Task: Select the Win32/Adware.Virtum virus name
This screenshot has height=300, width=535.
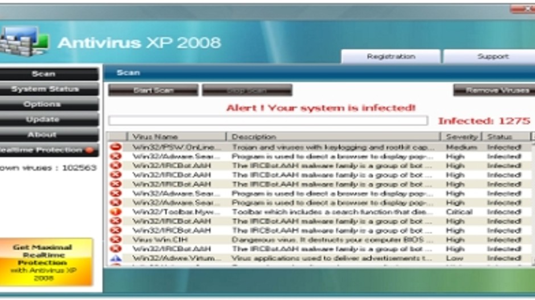Action: [176, 258]
